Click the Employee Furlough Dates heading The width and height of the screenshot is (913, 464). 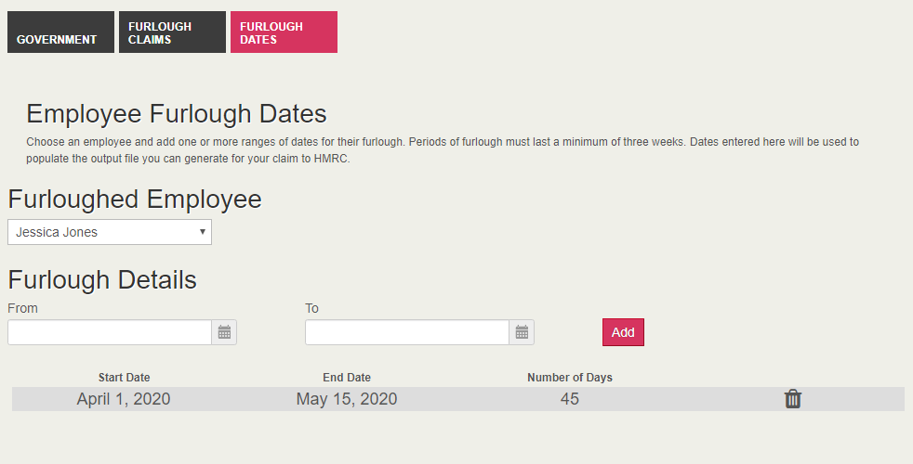(177, 114)
